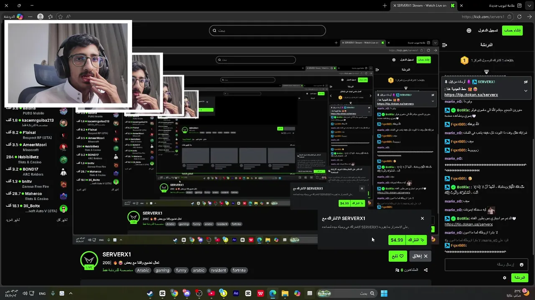The height and width of the screenshot is (300, 535).
Task: Open BotRix's tip.dokan.sa/serverx link in chat
Action: click(x=469, y=224)
